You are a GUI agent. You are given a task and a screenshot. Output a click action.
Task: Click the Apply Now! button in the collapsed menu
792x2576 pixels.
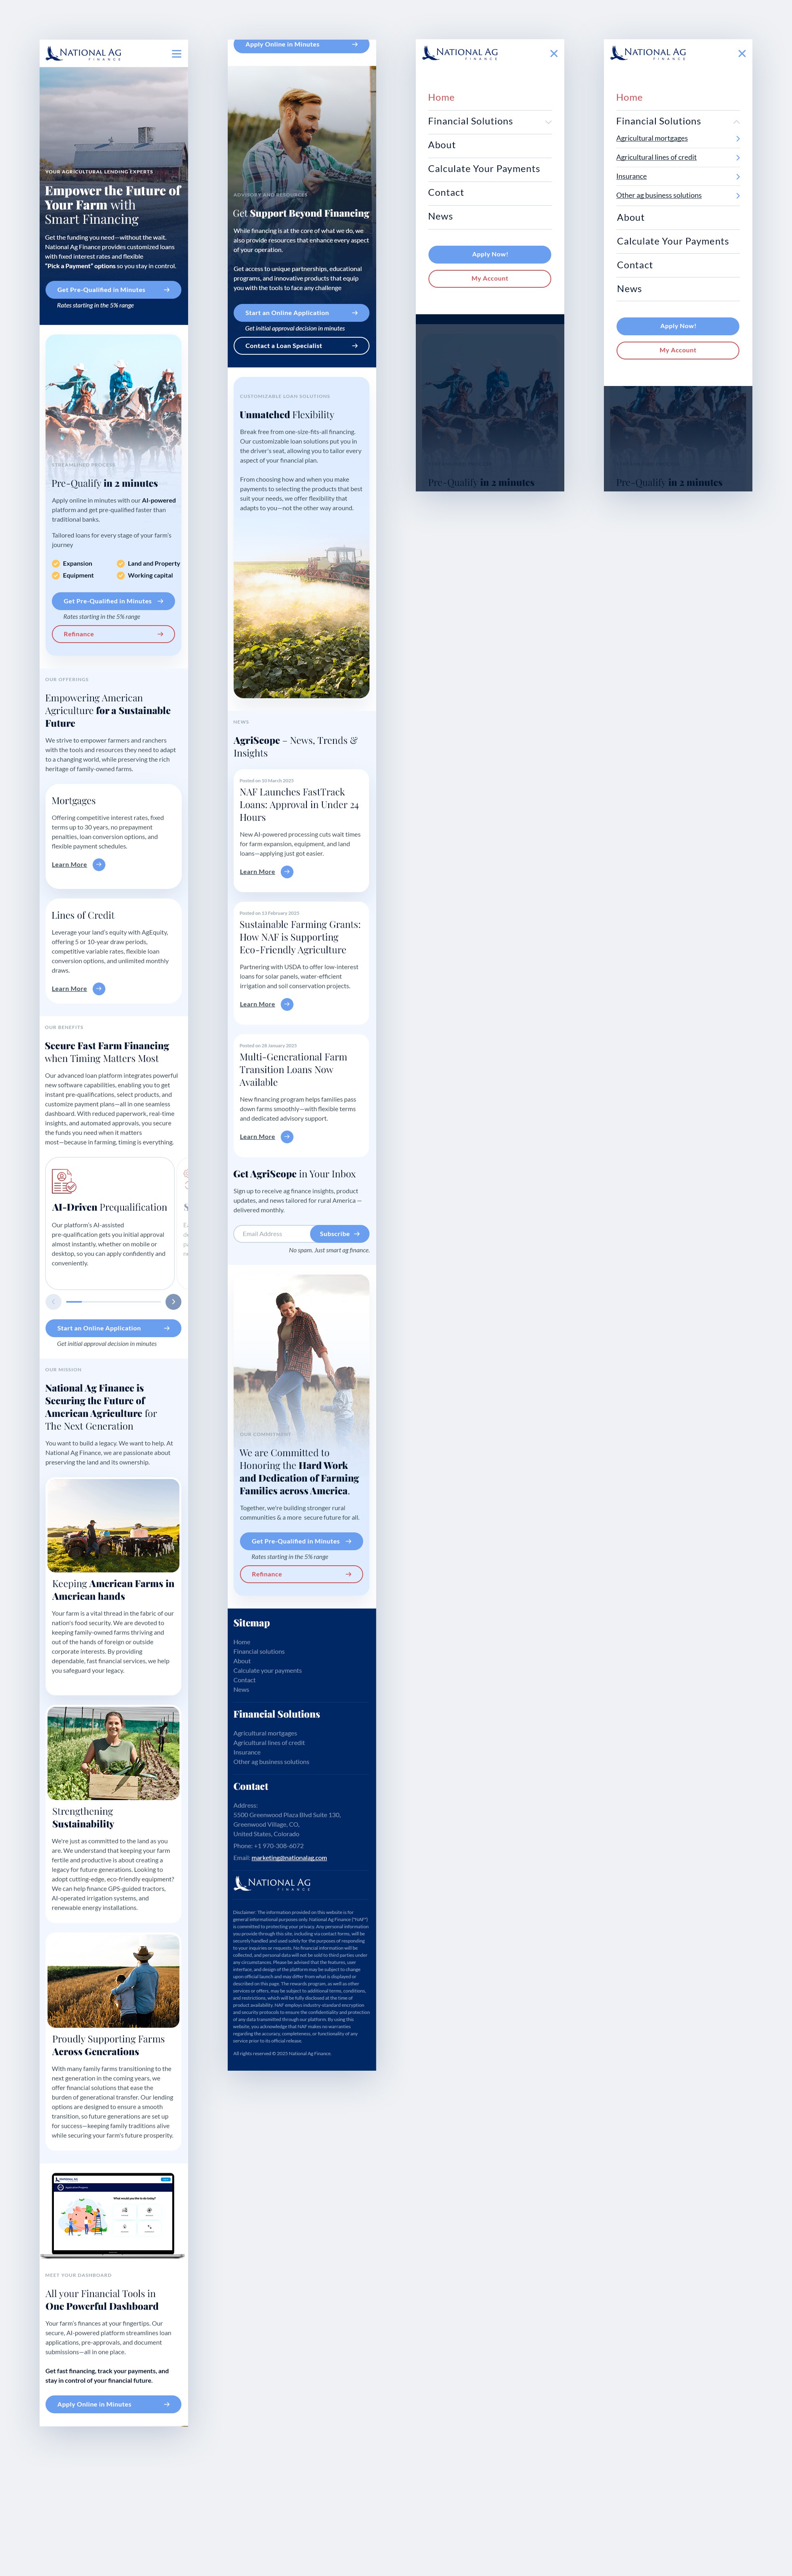[489, 254]
